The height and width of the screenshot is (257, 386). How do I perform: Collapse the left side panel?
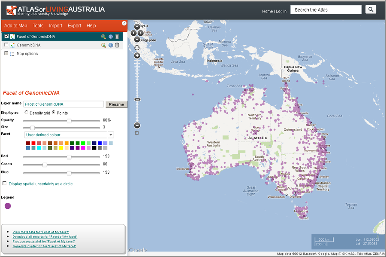tap(124, 23)
